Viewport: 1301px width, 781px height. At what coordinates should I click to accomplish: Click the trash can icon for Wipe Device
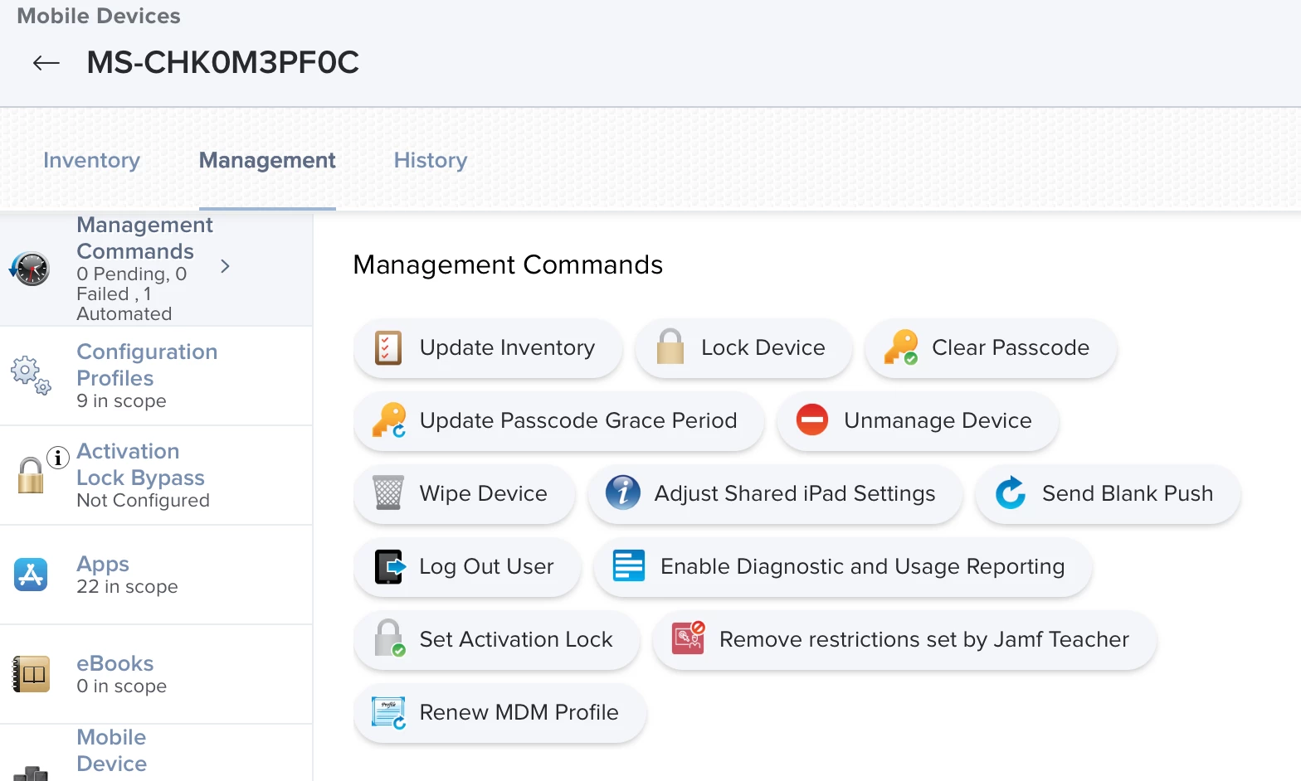pos(387,492)
